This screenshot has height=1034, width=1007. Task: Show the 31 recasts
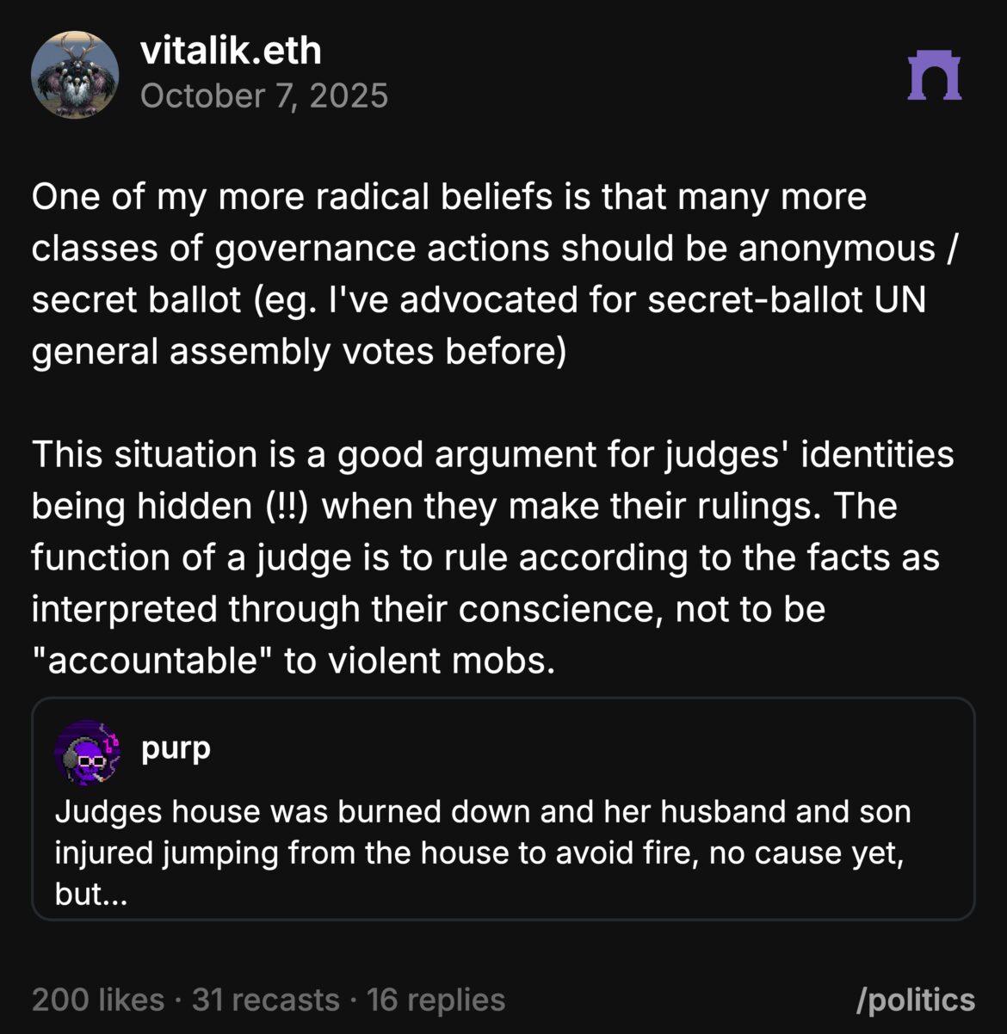(265, 1000)
